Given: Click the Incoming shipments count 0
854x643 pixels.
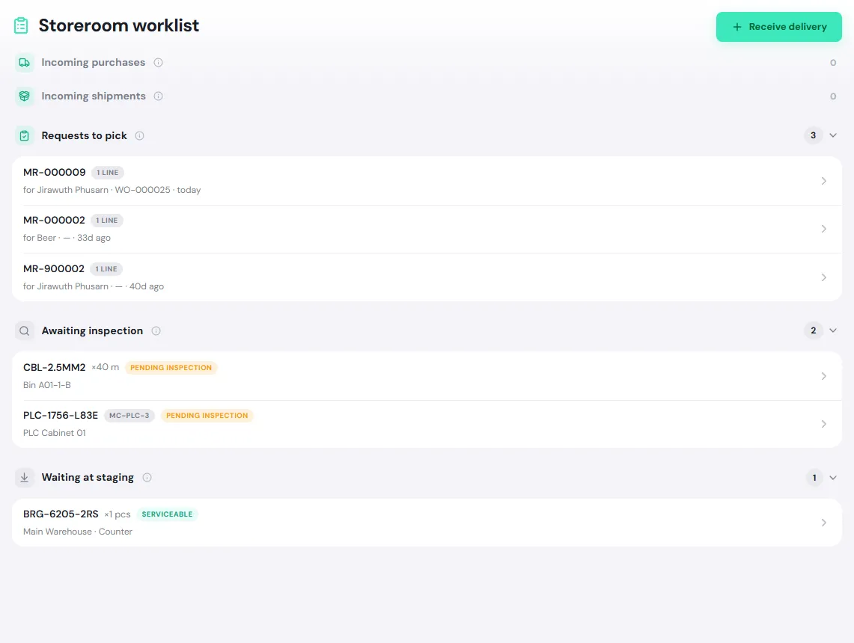Looking at the screenshot, I should (x=833, y=96).
